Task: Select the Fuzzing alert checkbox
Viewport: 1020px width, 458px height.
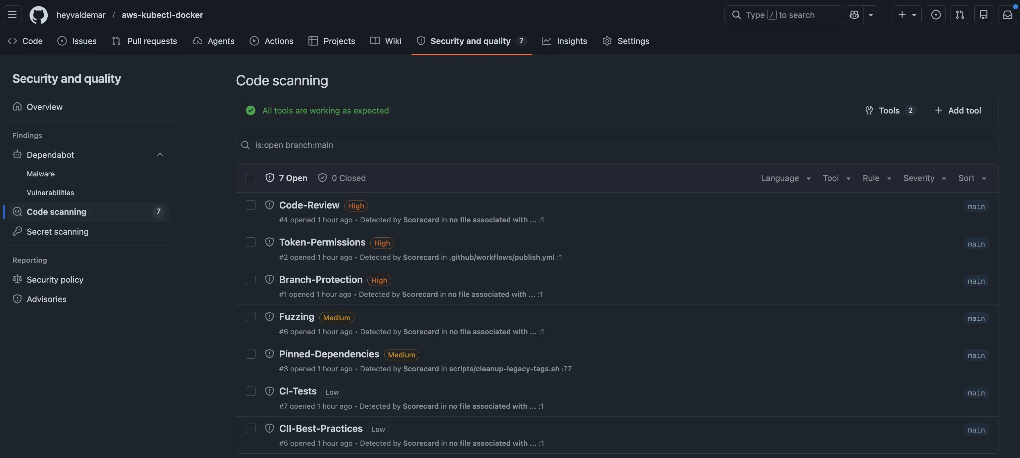Action: (x=250, y=316)
